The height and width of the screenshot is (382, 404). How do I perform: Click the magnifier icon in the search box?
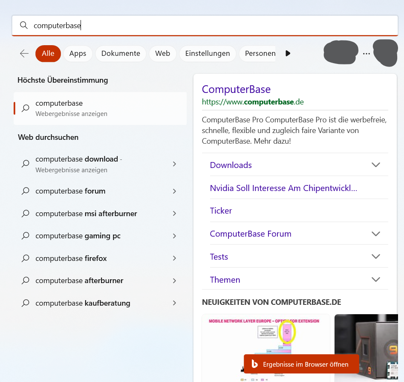click(24, 25)
